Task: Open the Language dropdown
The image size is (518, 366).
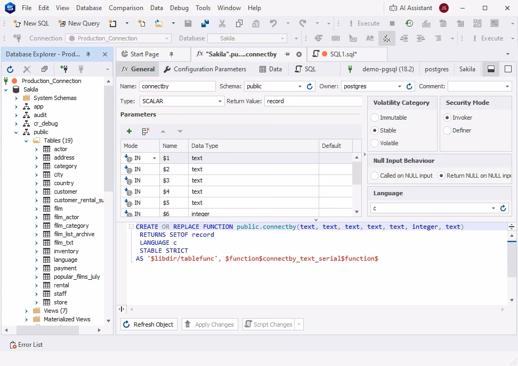Action: click(493, 208)
